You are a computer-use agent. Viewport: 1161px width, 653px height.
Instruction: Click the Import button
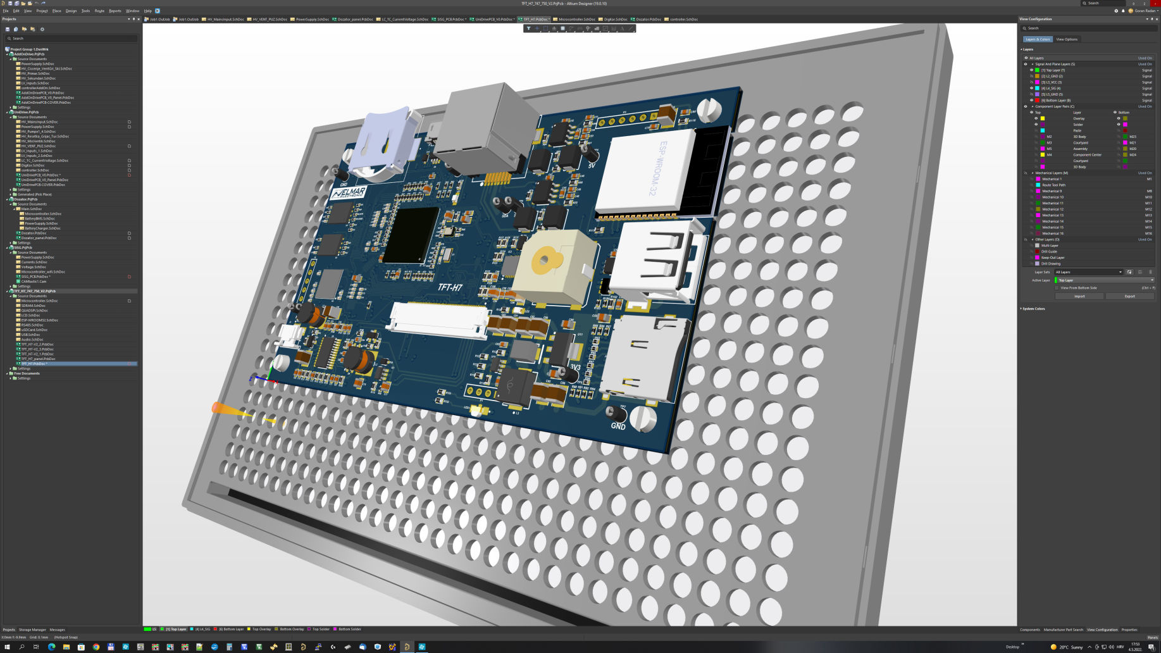(1079, 296)
